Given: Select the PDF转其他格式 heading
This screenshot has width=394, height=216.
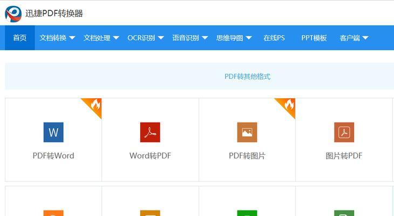Looking at the screenshot, I should pyautogui.click(x=248, y=76).
